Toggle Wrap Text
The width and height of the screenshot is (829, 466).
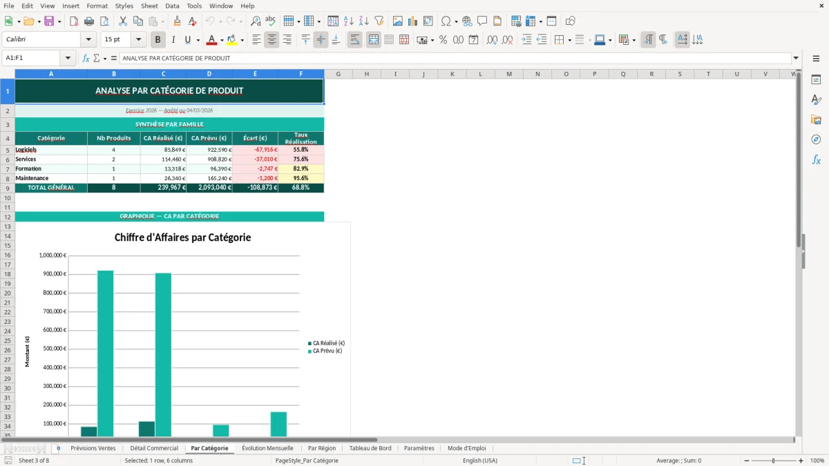point(355,40)
